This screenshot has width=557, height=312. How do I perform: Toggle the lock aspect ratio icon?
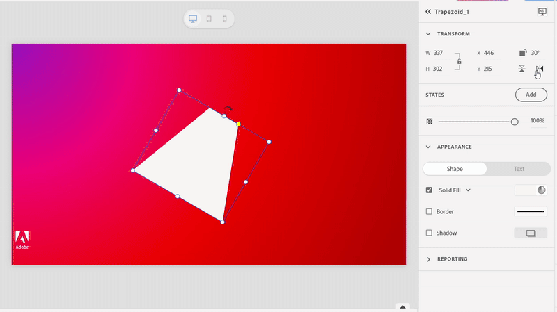pos(459,62)
